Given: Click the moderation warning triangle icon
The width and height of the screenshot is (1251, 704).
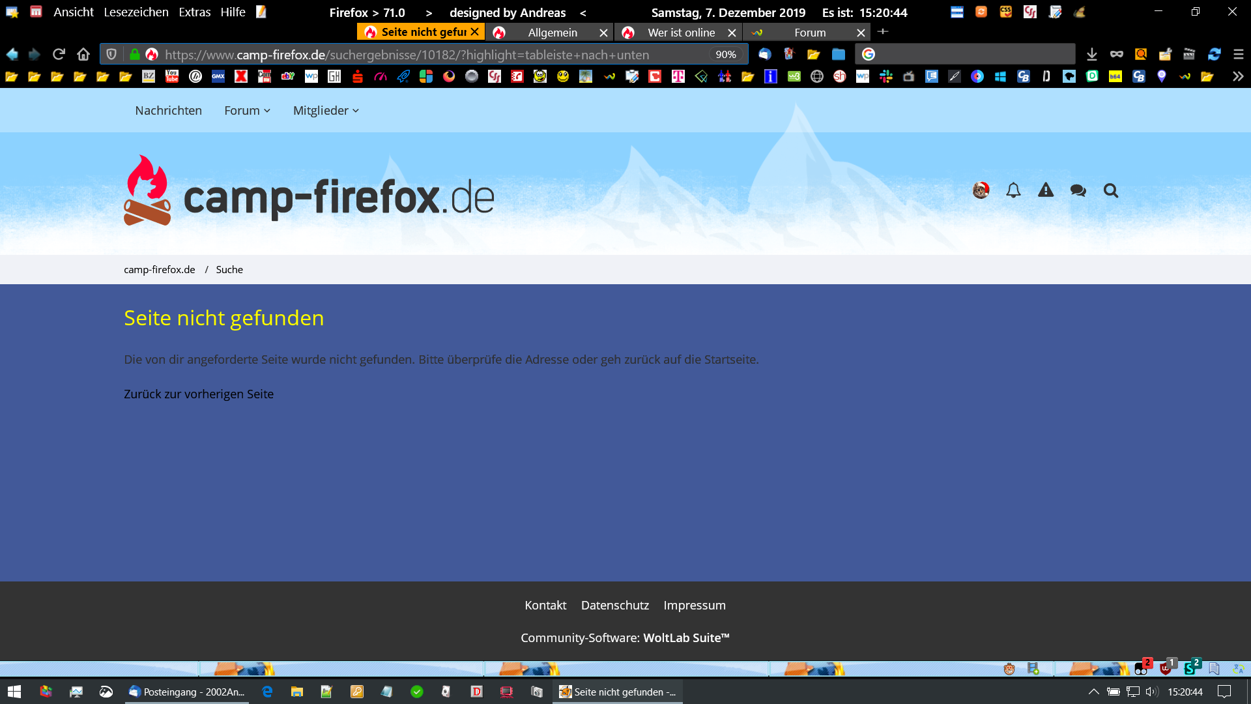Looking at the screenshot, I should coord(1046,190).
